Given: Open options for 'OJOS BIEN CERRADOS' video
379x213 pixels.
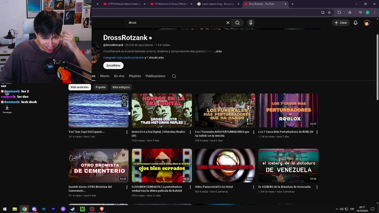Looking at the screenshot, I should pyautogui.click(x=190, y=187).
